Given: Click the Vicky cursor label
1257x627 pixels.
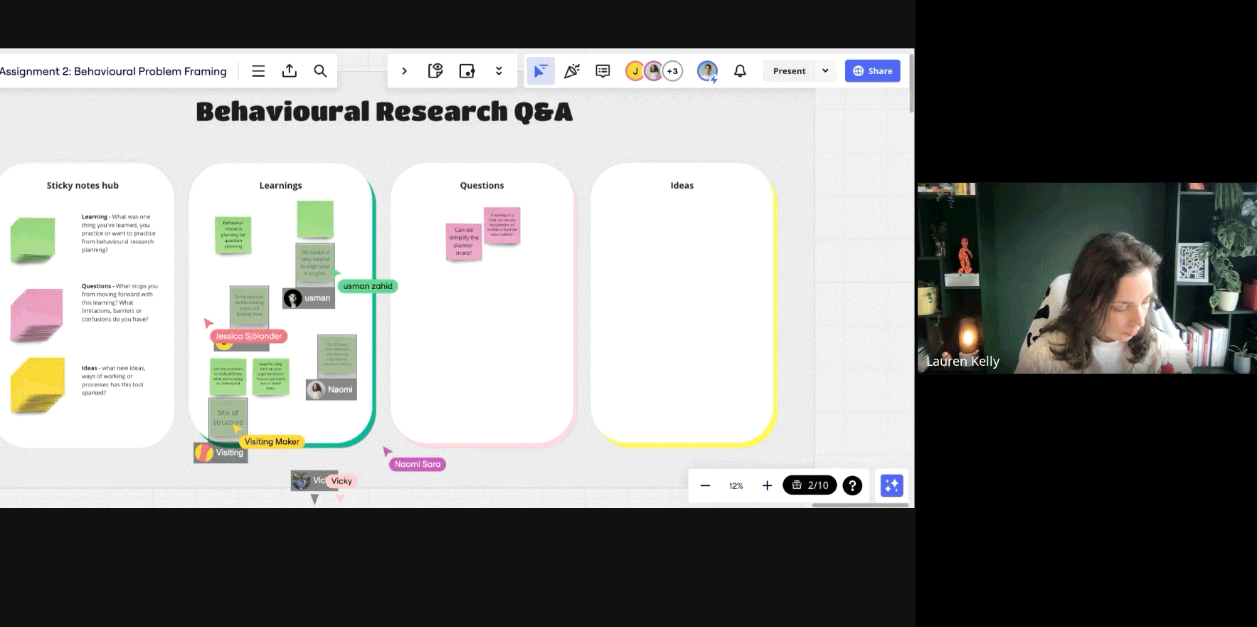Looking at the screenshot, I should click(x=341, y=481).
